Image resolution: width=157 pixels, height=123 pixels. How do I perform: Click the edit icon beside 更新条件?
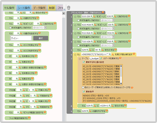tap(84, 92)
